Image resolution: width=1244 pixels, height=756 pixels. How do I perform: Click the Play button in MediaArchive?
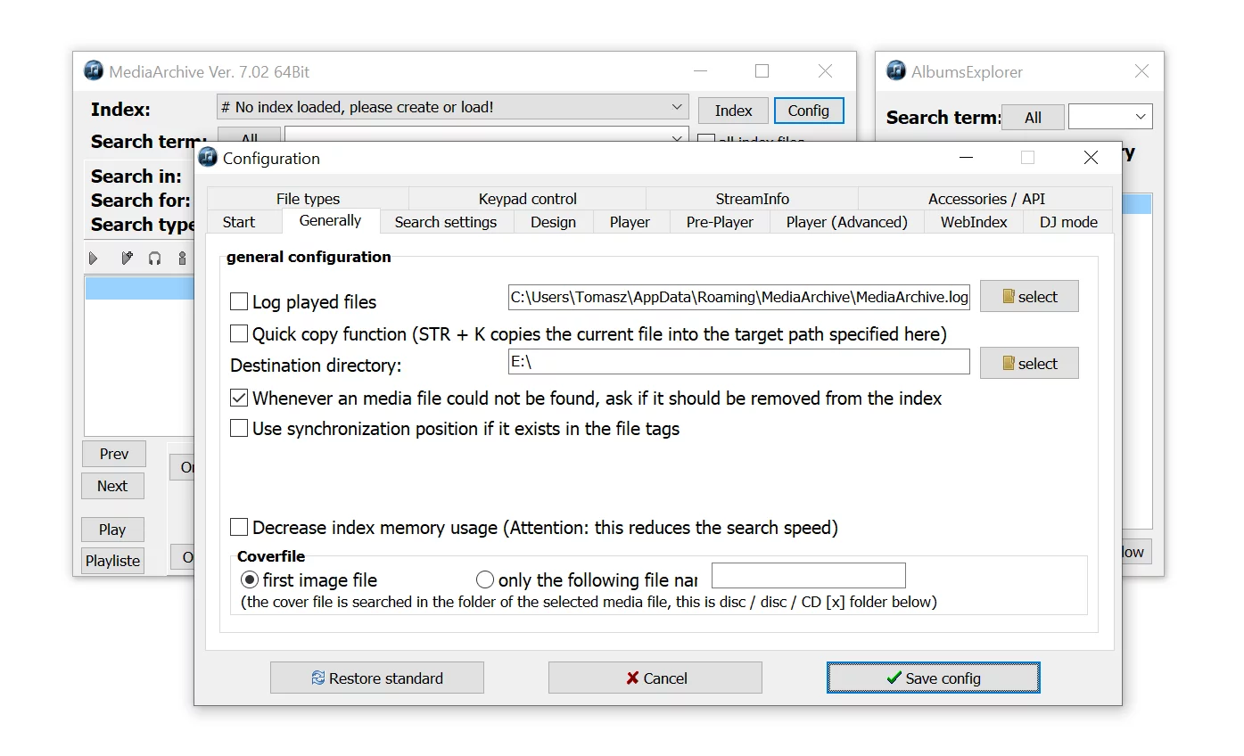click(112, 530)
